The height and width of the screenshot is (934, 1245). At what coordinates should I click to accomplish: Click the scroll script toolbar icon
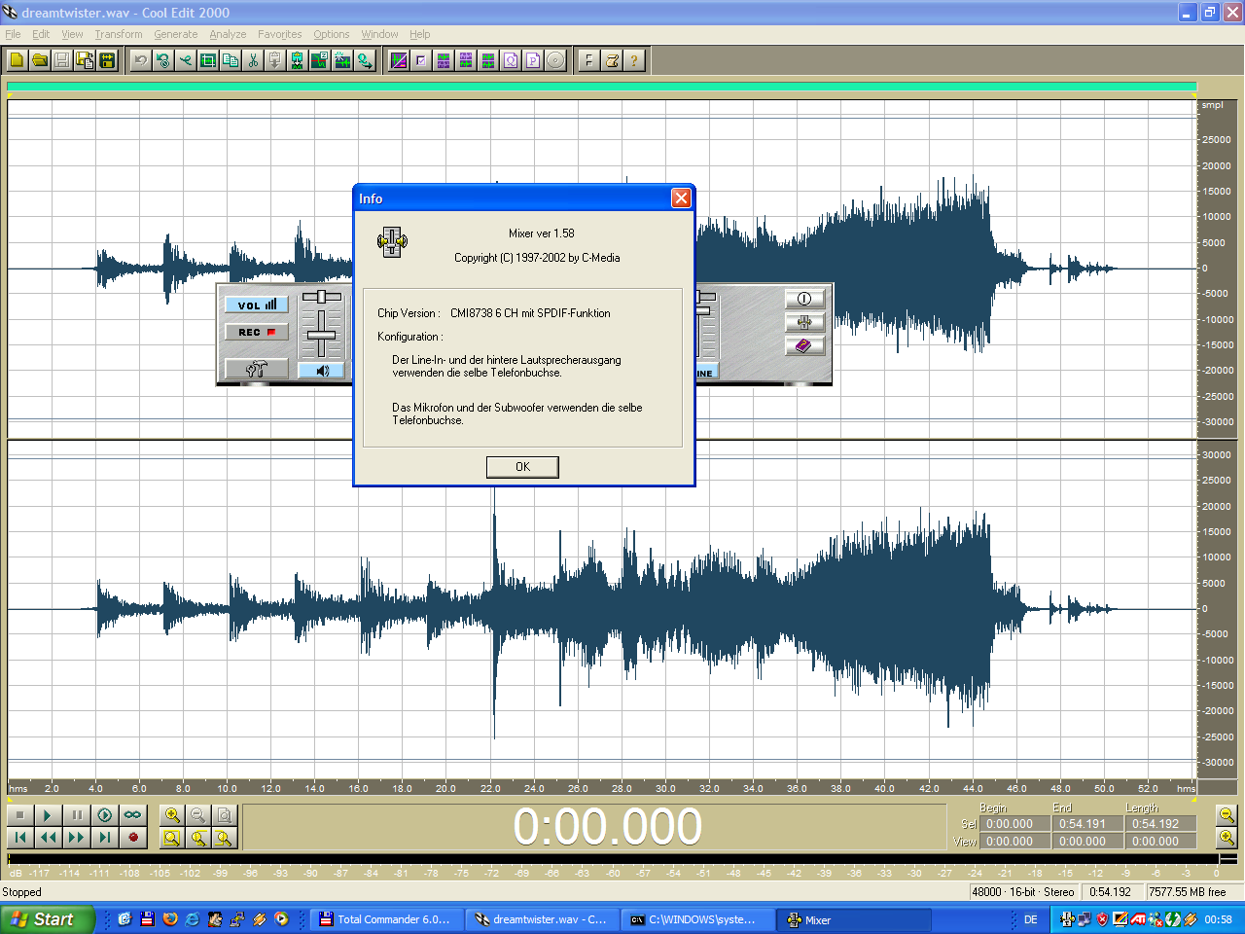tap(611, 60)
